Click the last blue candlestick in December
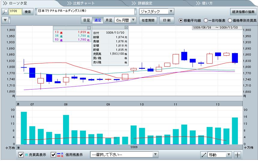The height and width of the screenshot is (161, 258). pyautogui.click(x=235, y=58)
